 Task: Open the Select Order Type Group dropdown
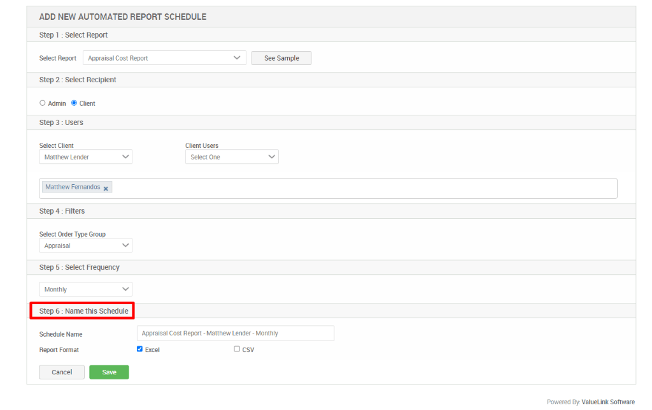pyautogui.click(x=85, y=245)
